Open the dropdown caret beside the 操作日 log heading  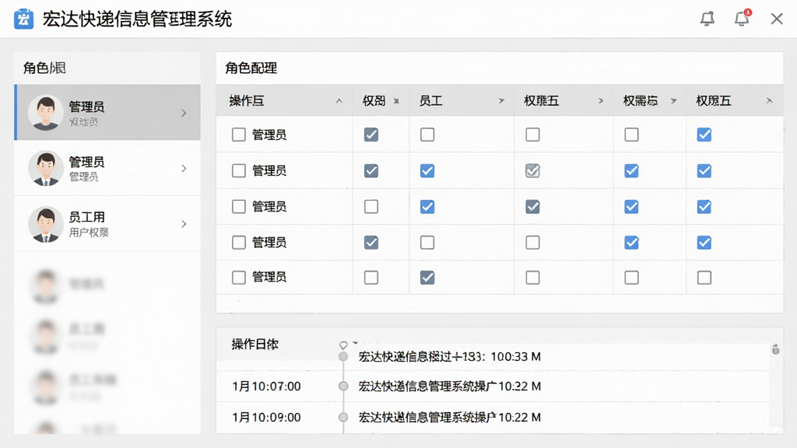(x=355, y=342)
